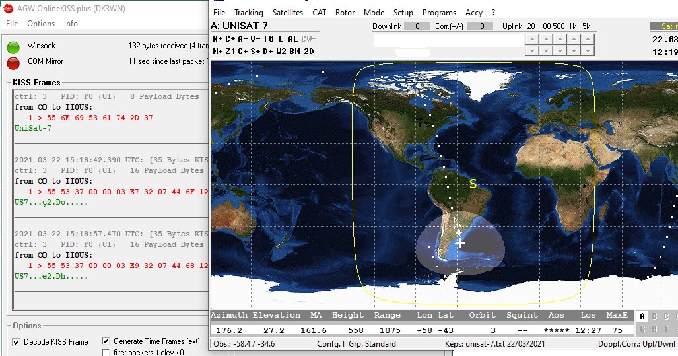Open the Tracking menu

point(249,13)
